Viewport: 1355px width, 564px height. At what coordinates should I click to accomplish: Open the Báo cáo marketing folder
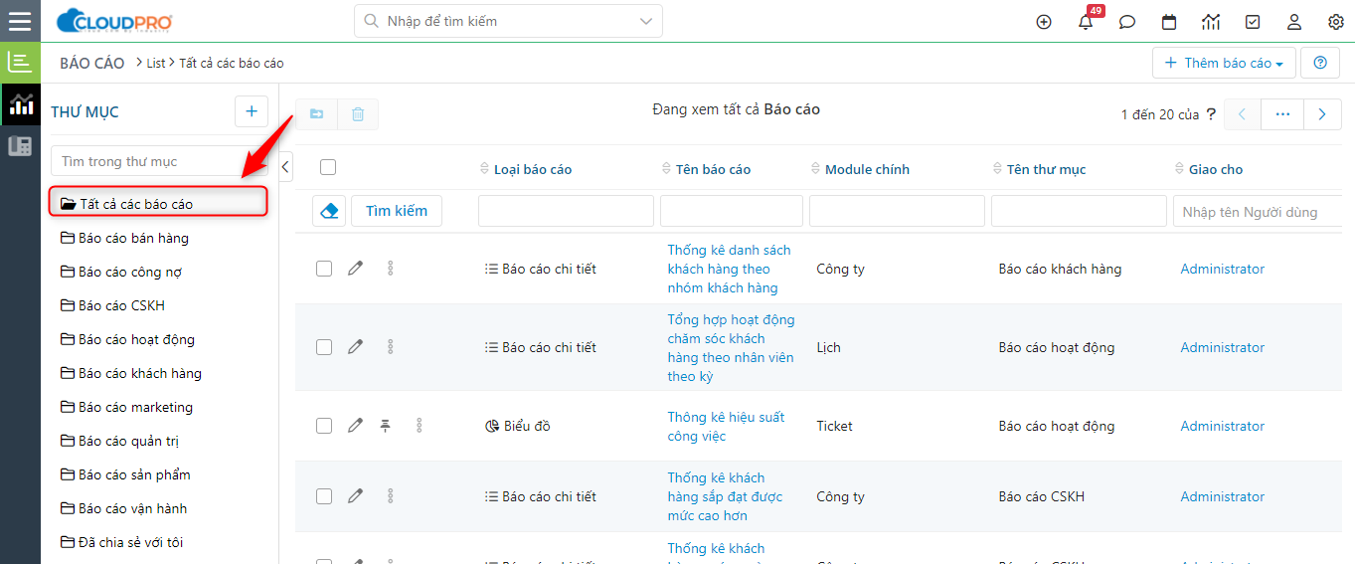135,407
